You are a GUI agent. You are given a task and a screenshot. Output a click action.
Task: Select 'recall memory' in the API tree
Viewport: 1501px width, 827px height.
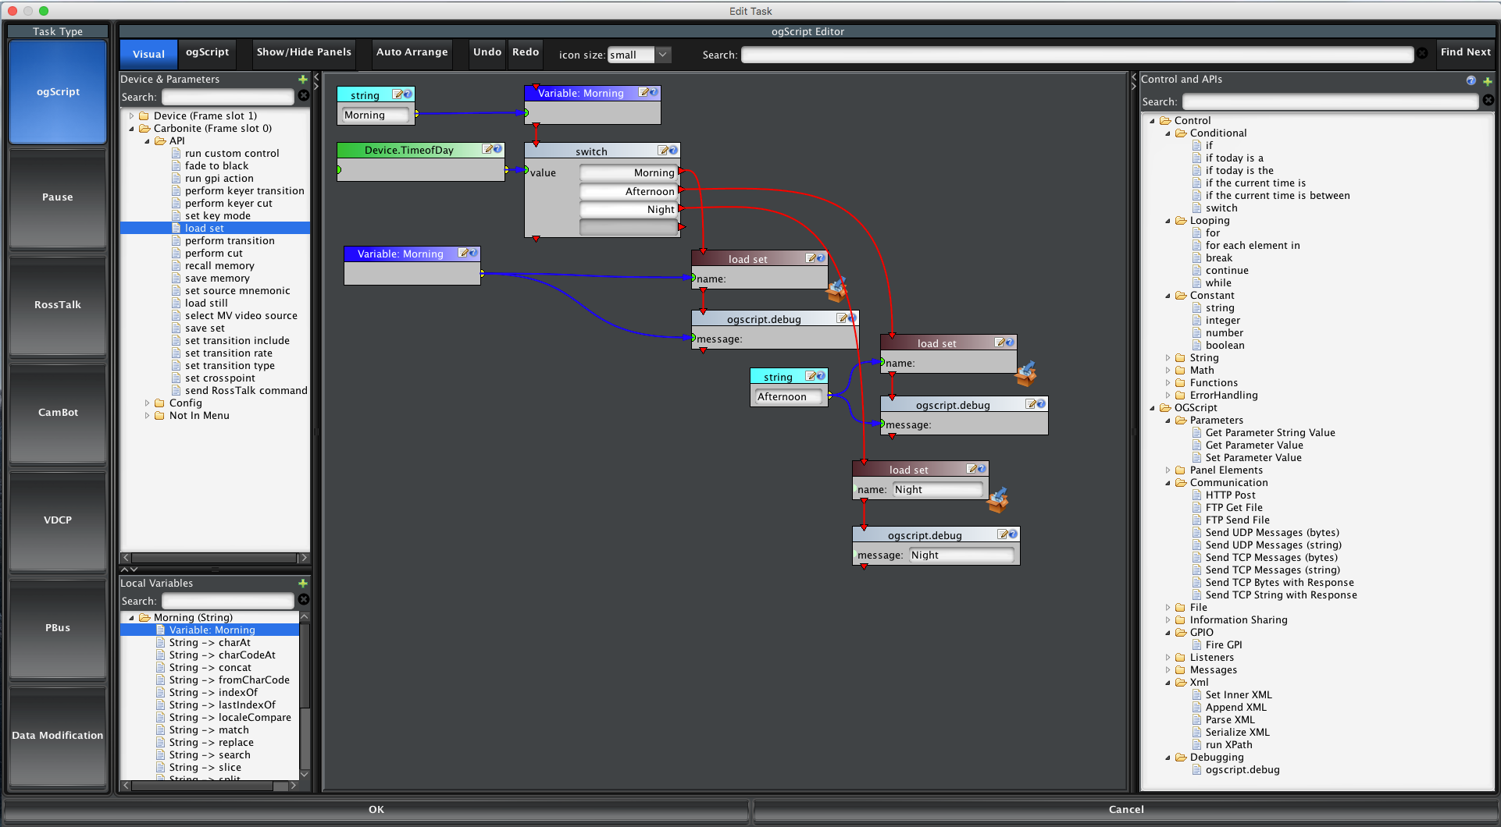[x=219, y=266]
